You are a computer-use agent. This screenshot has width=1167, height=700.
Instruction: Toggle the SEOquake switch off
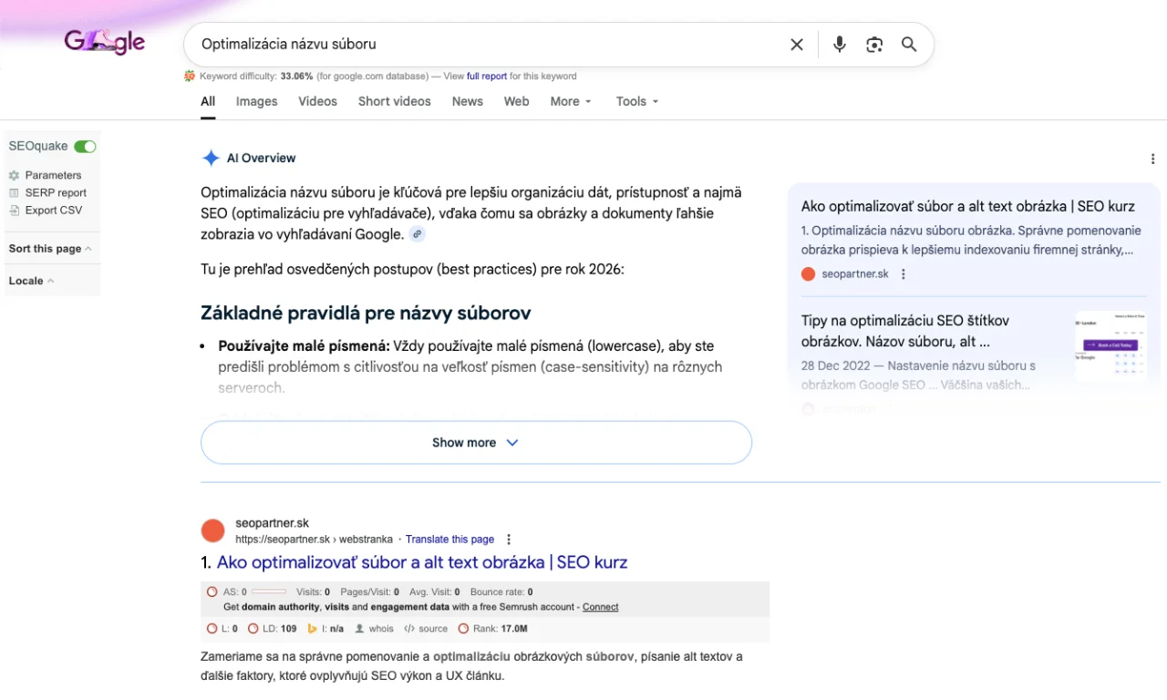click(86, 147)
